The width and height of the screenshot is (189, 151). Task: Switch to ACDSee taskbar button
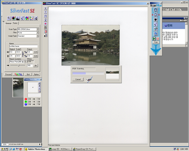point(60,149)
